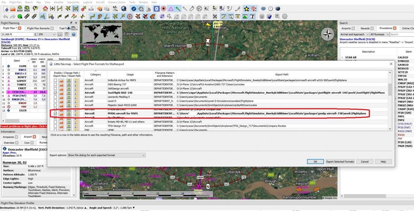Open the Export options dropdown

coord(106,155)
